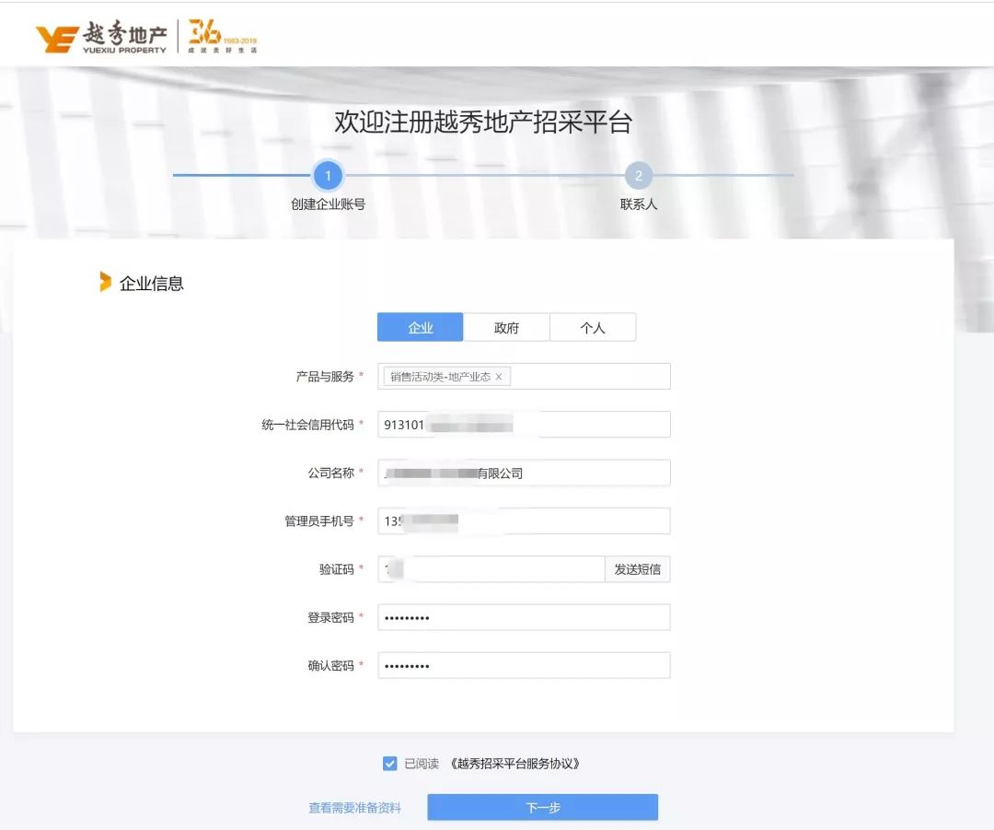Click the 统一社会信用代码 field label
This screenshot has width=994, height=830.
click(x=307, y=425)
